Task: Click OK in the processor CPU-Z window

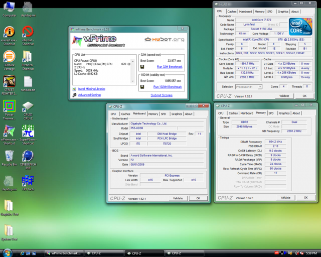Action: (304, 96)
